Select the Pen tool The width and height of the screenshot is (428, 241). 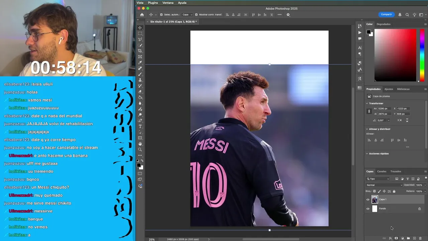click(x=140, y=120)
